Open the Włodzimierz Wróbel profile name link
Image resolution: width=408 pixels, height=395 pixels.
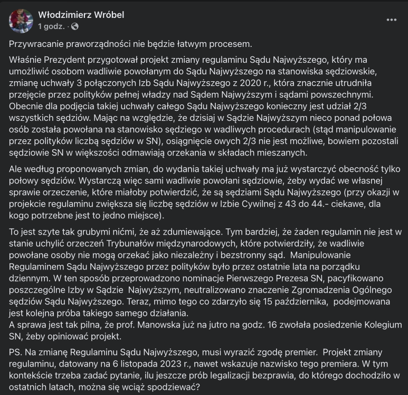pyautogui.click(x=81, y=14)
